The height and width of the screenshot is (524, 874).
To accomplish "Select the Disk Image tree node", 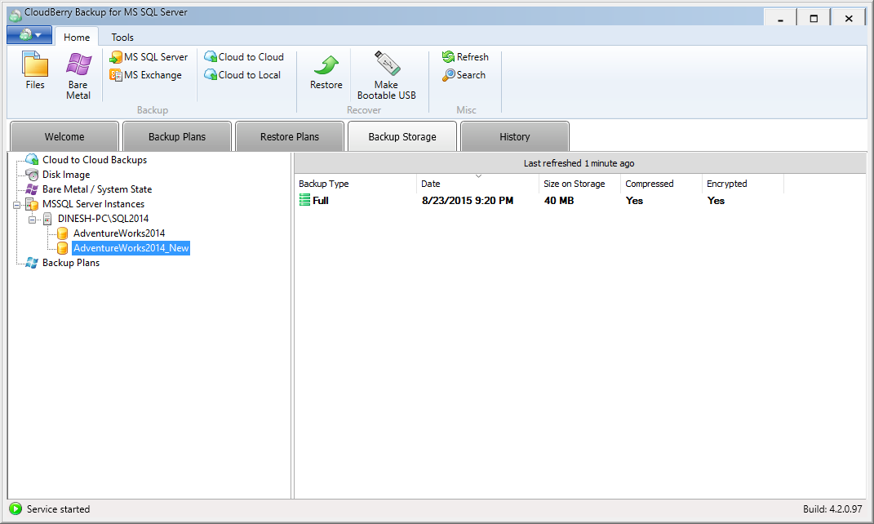I will 66,175.
